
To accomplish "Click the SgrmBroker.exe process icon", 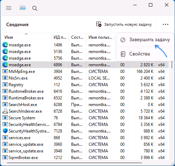I will (x=5, y=158).
